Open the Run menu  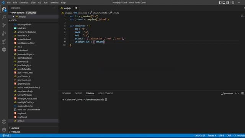tap(46, 3)
